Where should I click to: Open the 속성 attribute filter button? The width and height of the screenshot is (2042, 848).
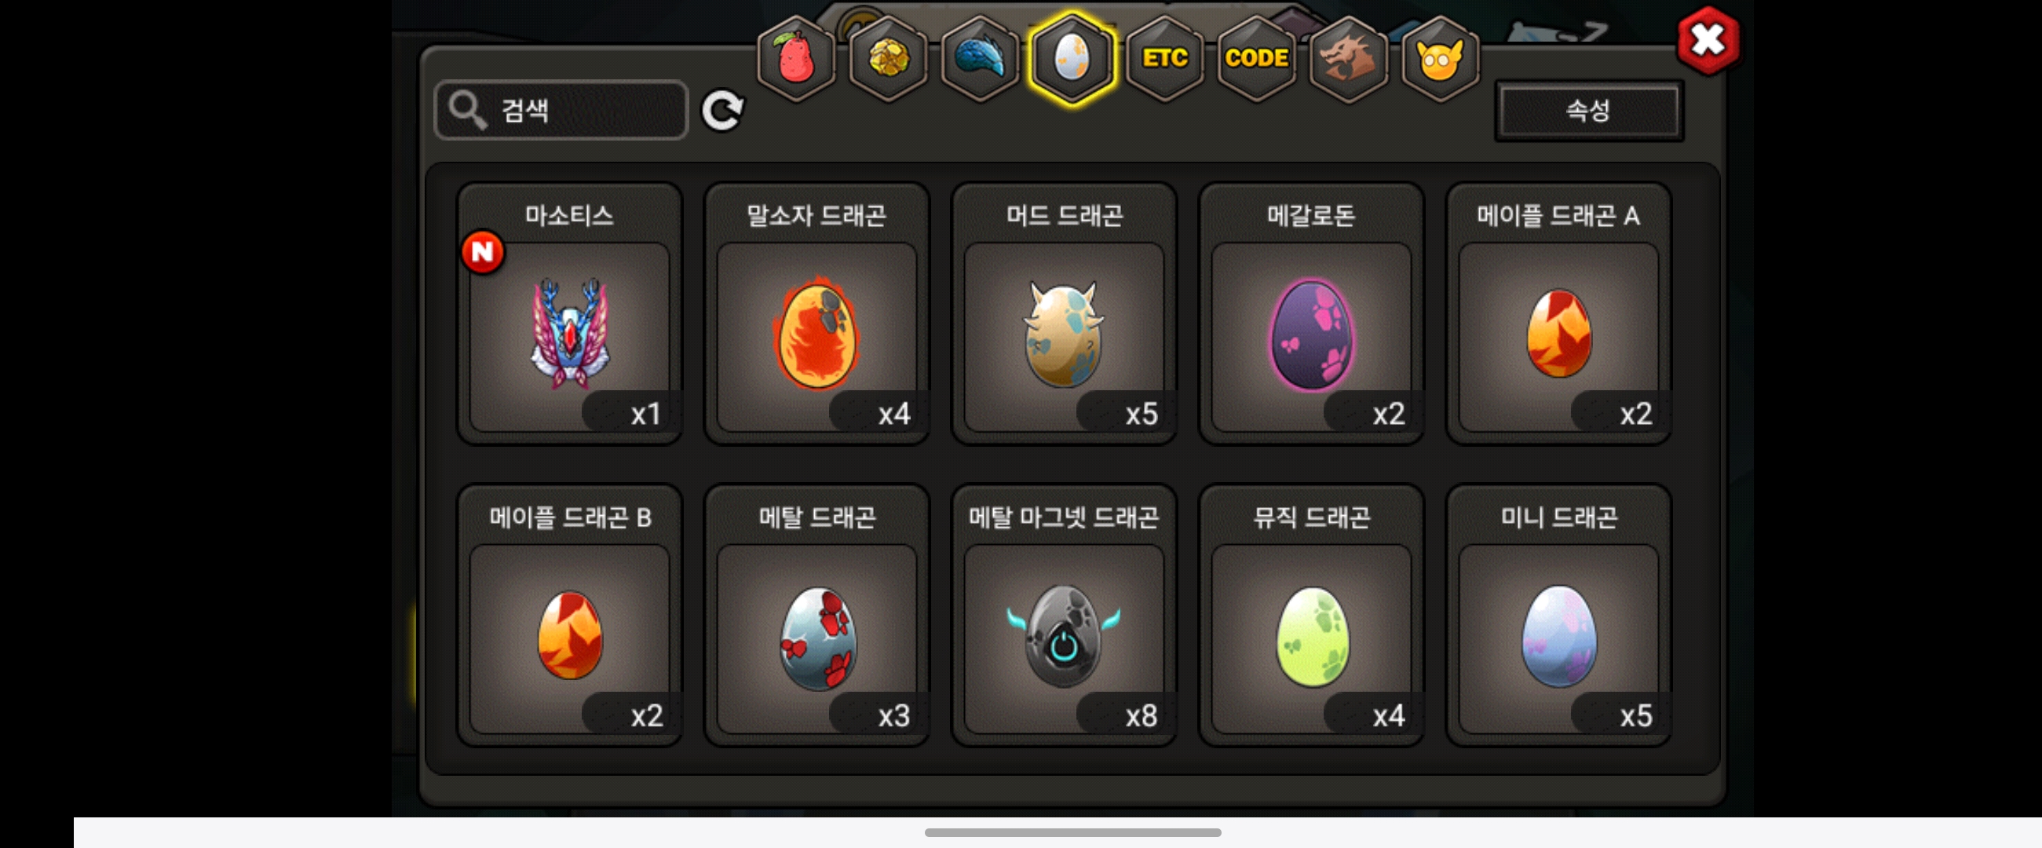tap(1588, 110)
